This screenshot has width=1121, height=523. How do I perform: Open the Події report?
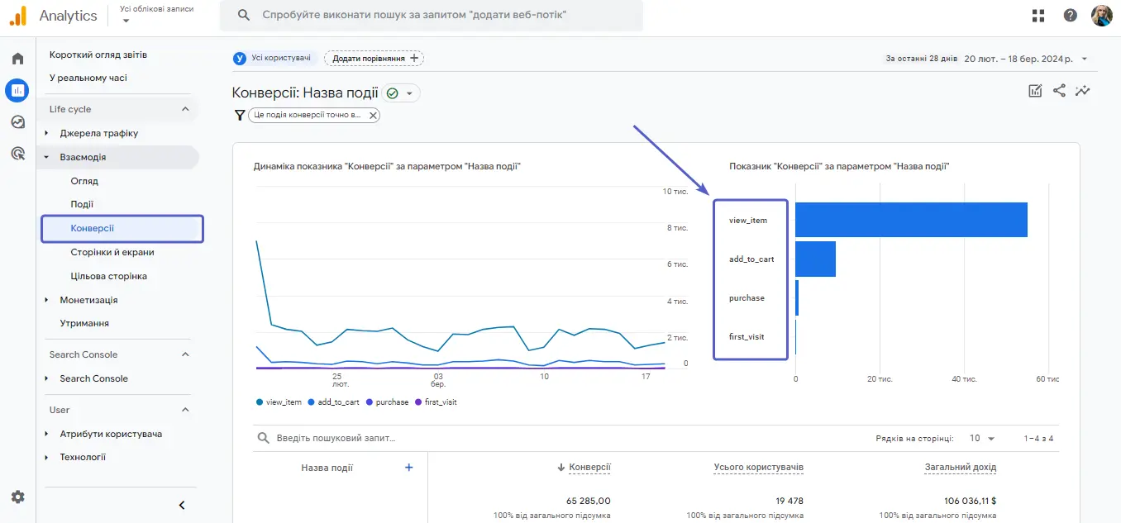coord(82,204)
